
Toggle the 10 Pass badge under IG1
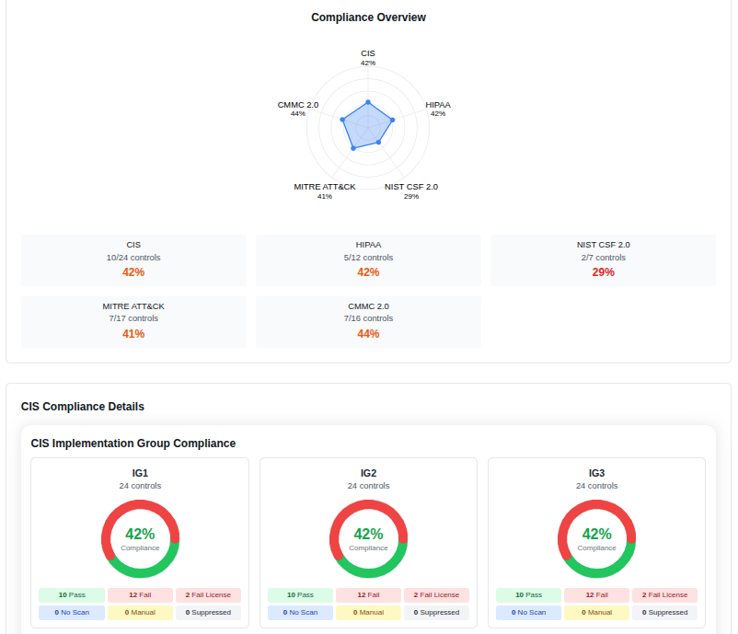71,594
